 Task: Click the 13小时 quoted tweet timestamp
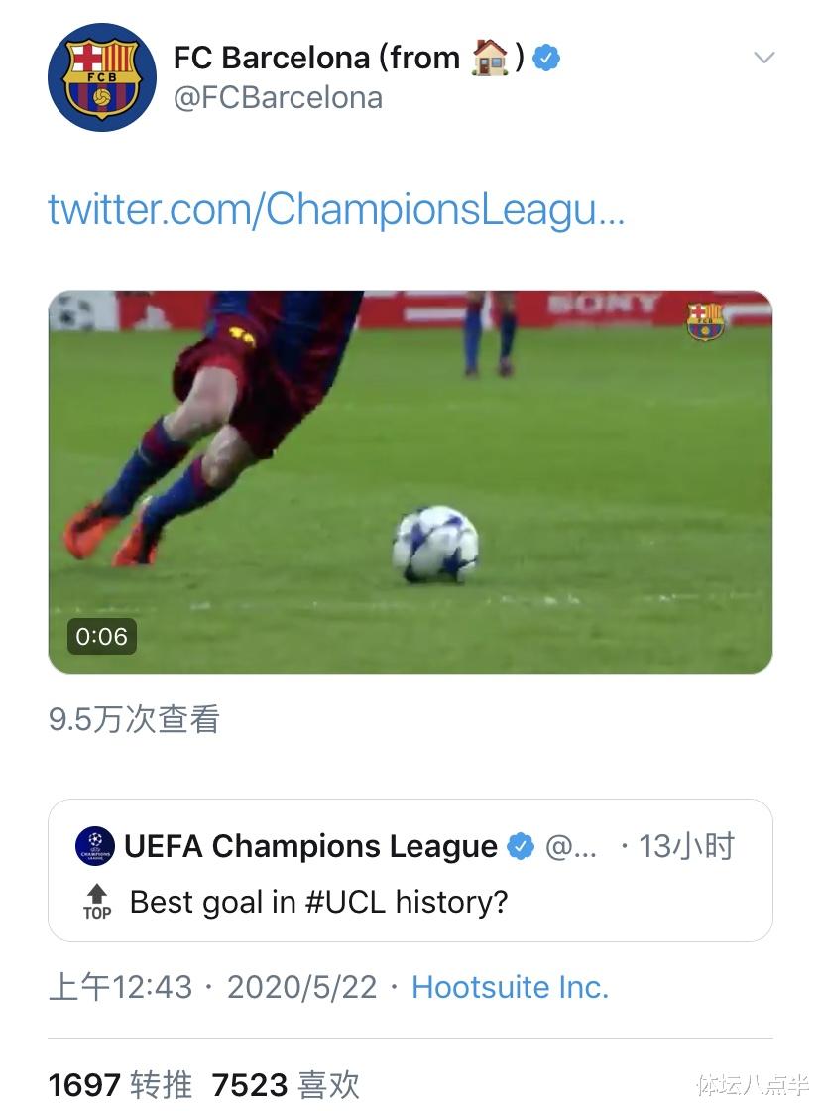click(x=686, y=846)
